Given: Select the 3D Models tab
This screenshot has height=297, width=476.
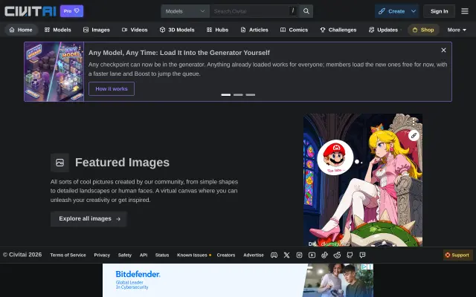Looking at the screenshot, I should (177, 30).
